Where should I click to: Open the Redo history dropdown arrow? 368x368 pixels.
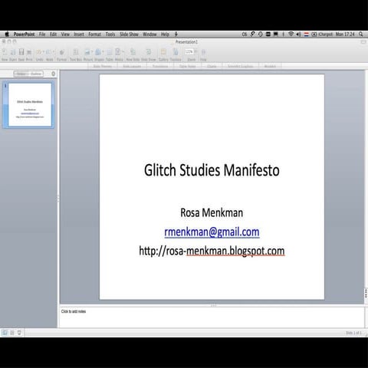coord(54,52)
